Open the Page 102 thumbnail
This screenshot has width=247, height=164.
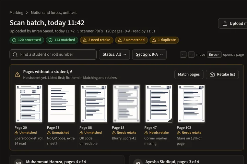(x=191, y=104)
